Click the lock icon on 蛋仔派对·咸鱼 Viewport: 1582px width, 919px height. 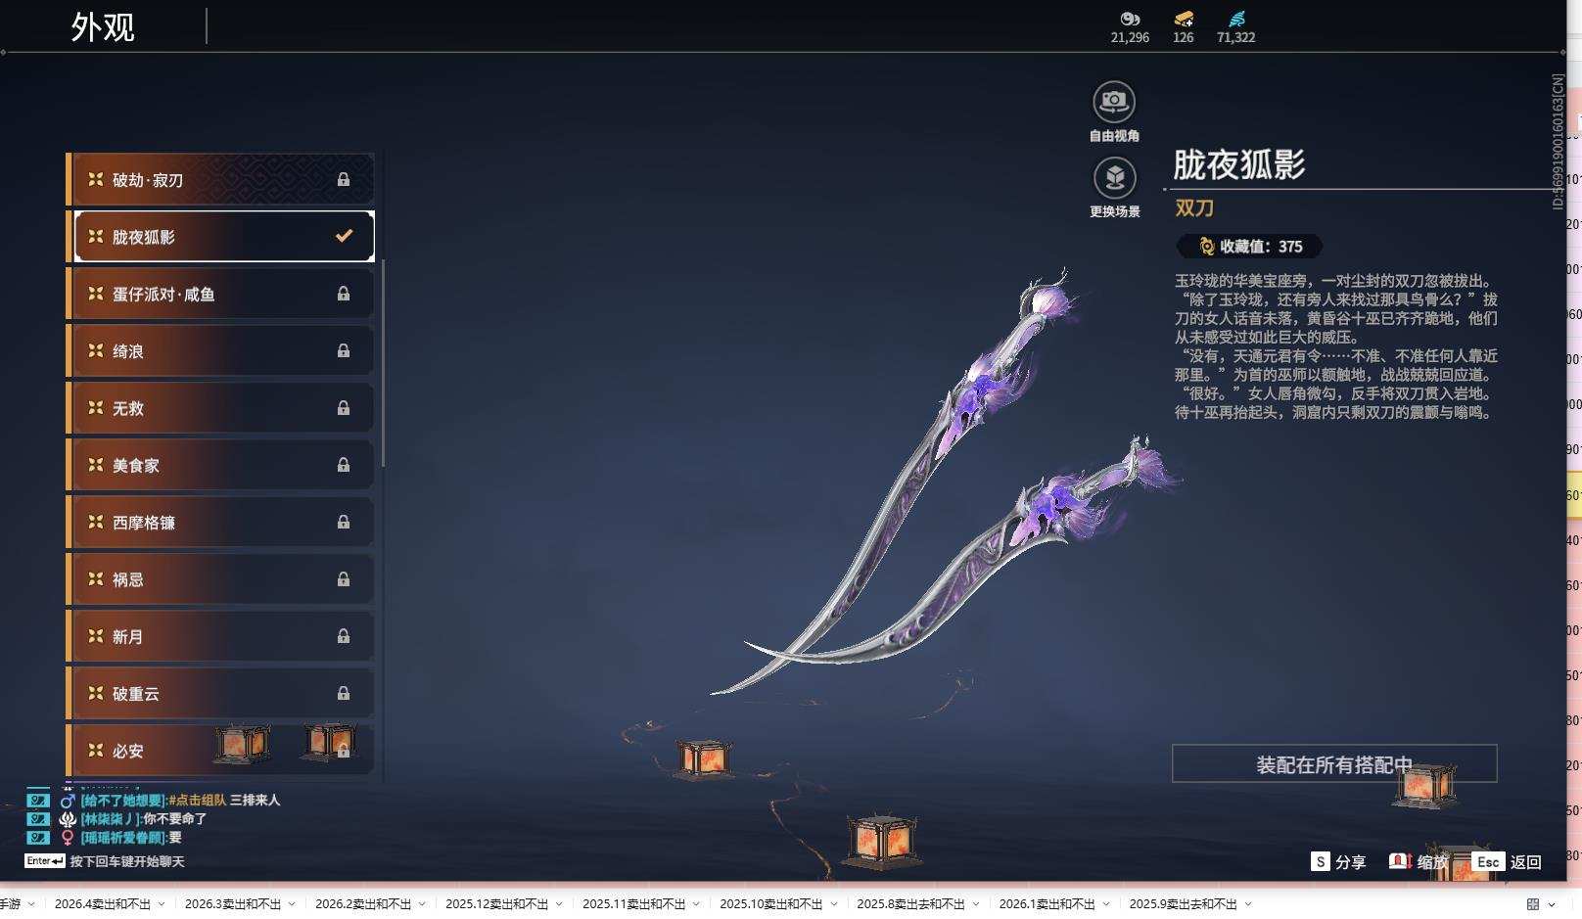coord(344,294)
